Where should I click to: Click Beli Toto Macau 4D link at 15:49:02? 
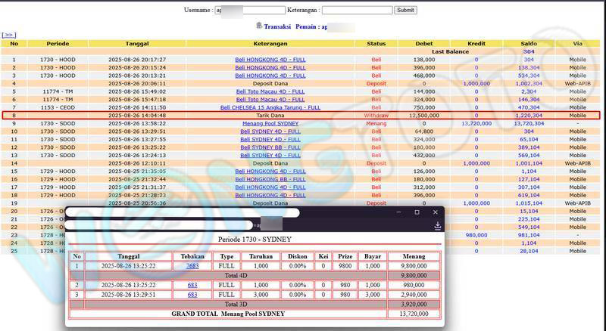click(x=270, y=91)
